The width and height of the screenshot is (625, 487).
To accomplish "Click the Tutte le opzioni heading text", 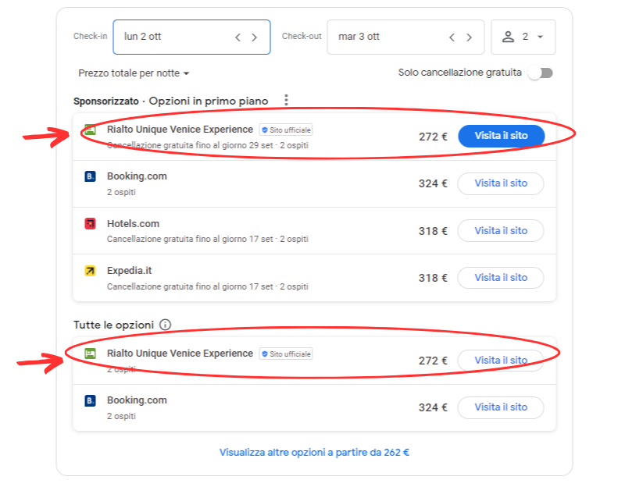I will (113, 325).
